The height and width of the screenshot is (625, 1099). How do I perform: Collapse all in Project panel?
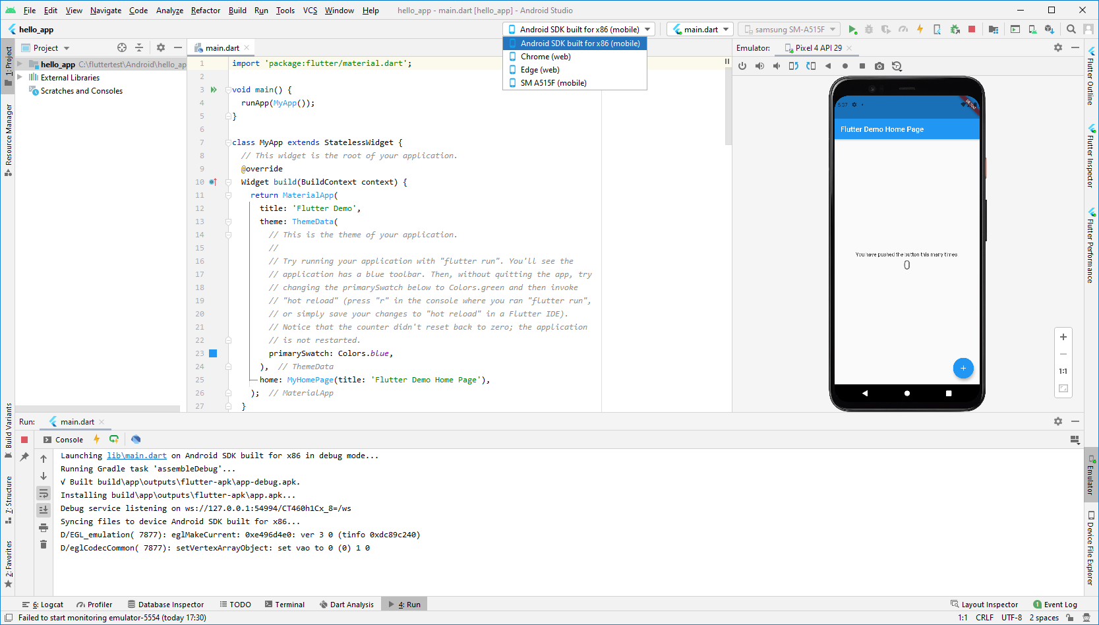139,47
